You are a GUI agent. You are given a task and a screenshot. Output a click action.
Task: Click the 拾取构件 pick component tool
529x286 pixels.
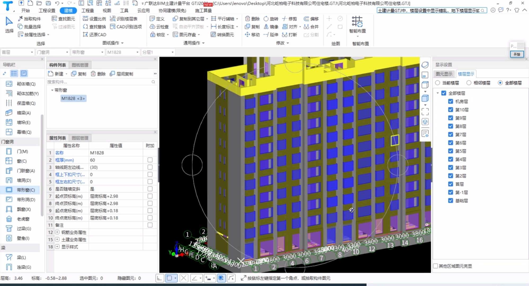(29, 19)
